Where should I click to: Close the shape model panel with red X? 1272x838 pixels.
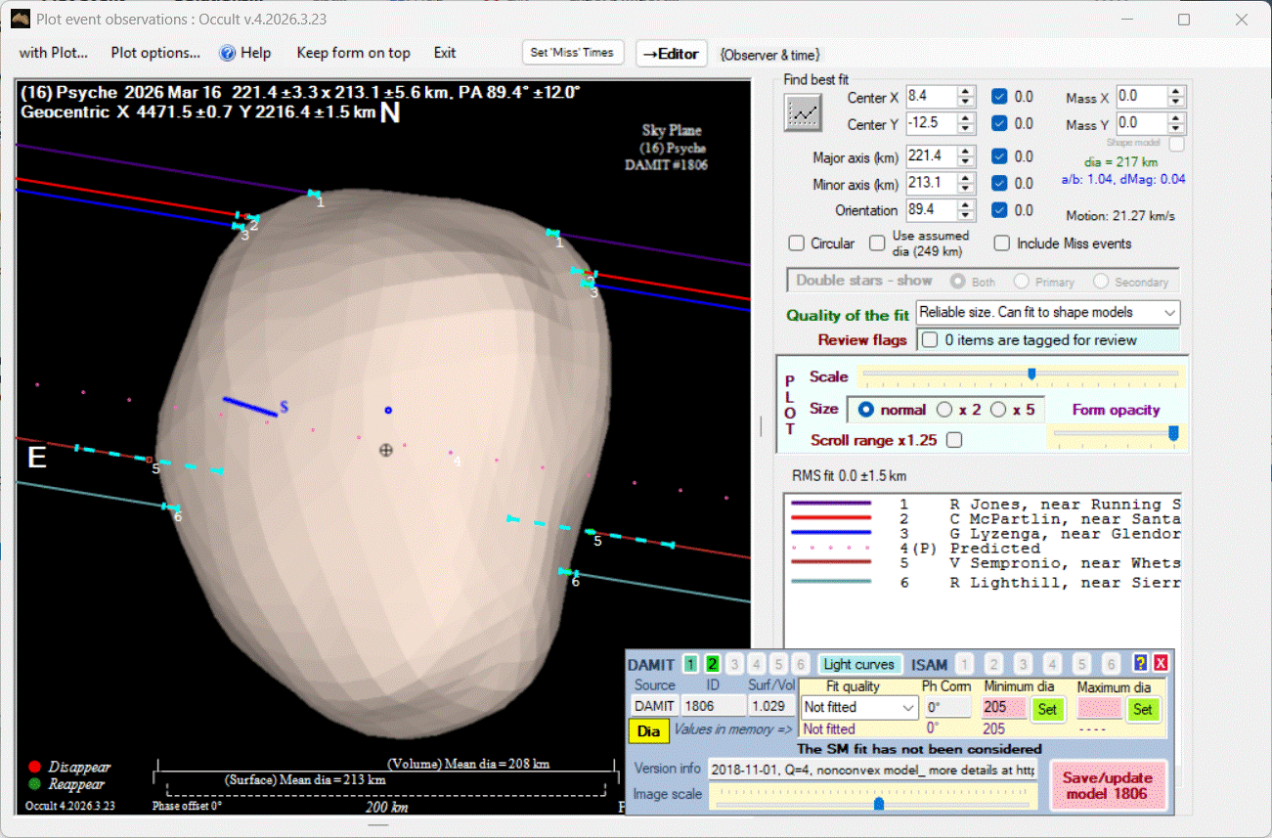pos(1161,664)
